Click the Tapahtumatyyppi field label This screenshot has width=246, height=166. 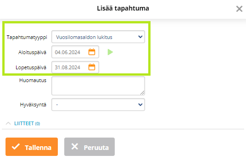[27, 38]
